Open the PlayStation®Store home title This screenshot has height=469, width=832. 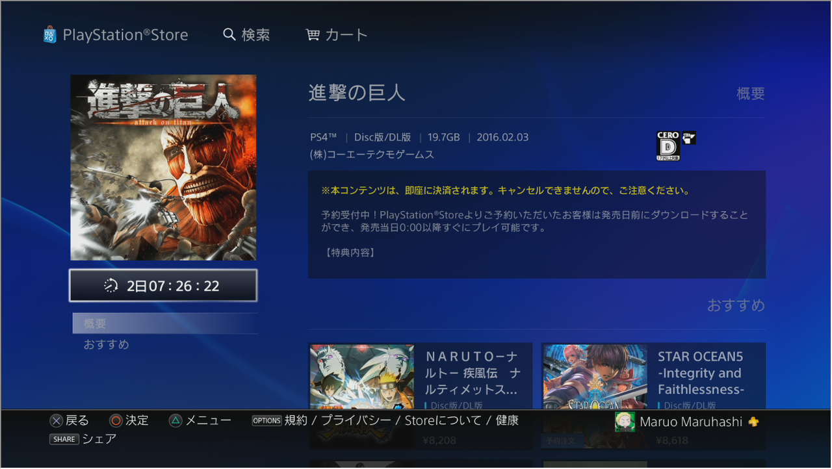[125, 35]
